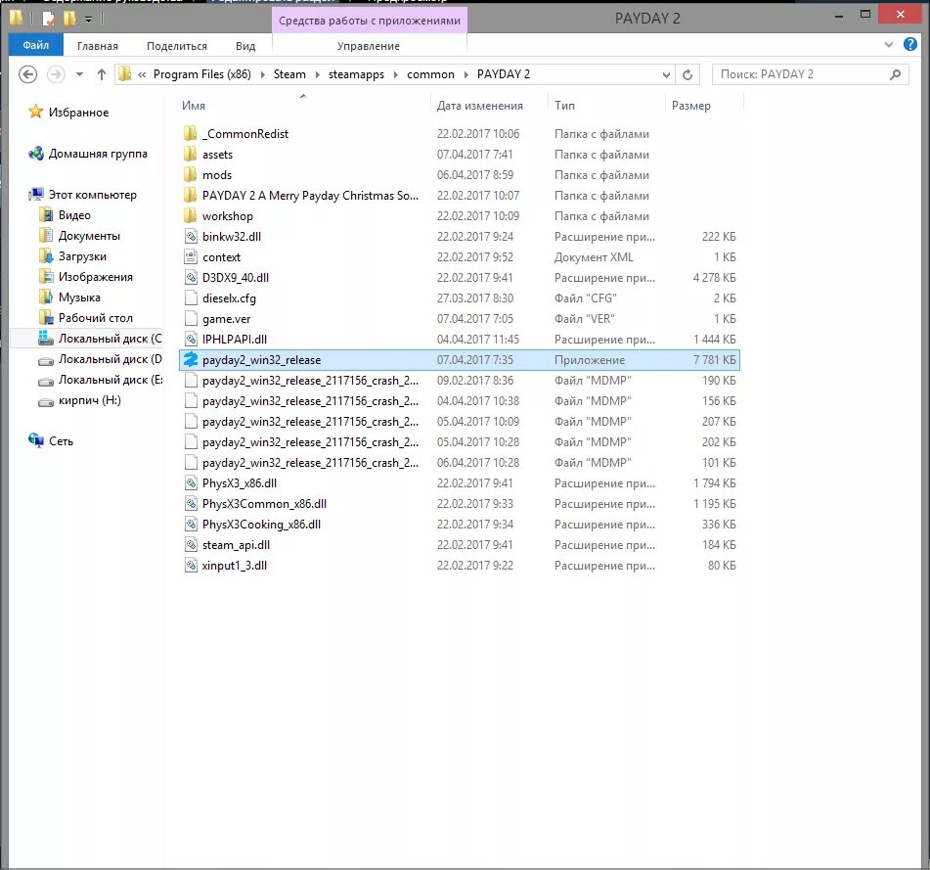Switch to the Вид ribbon tab
The width and height of the screenshot is (930, 870).
(x=244, y=46)
